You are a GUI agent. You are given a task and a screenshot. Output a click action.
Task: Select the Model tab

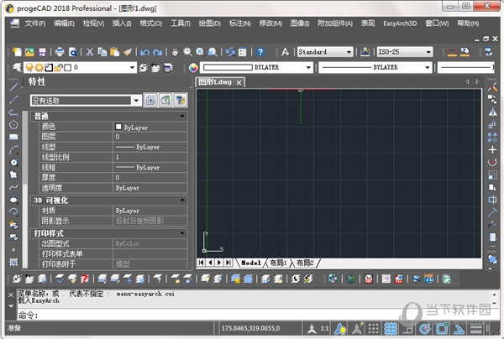click(251, 263)
